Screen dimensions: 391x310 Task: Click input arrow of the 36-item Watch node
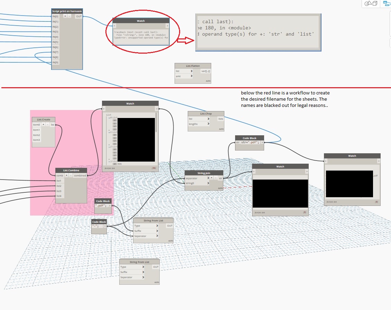[104, 109]
